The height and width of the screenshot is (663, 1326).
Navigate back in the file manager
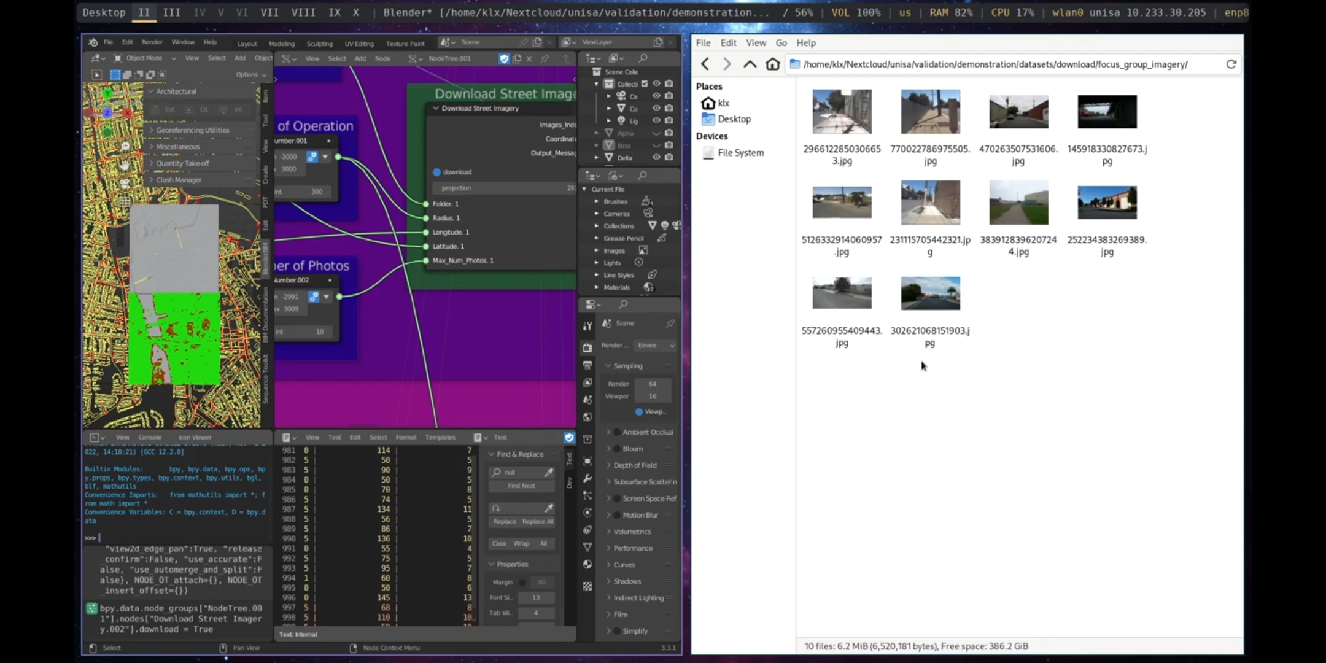click(x=705, y=64)
